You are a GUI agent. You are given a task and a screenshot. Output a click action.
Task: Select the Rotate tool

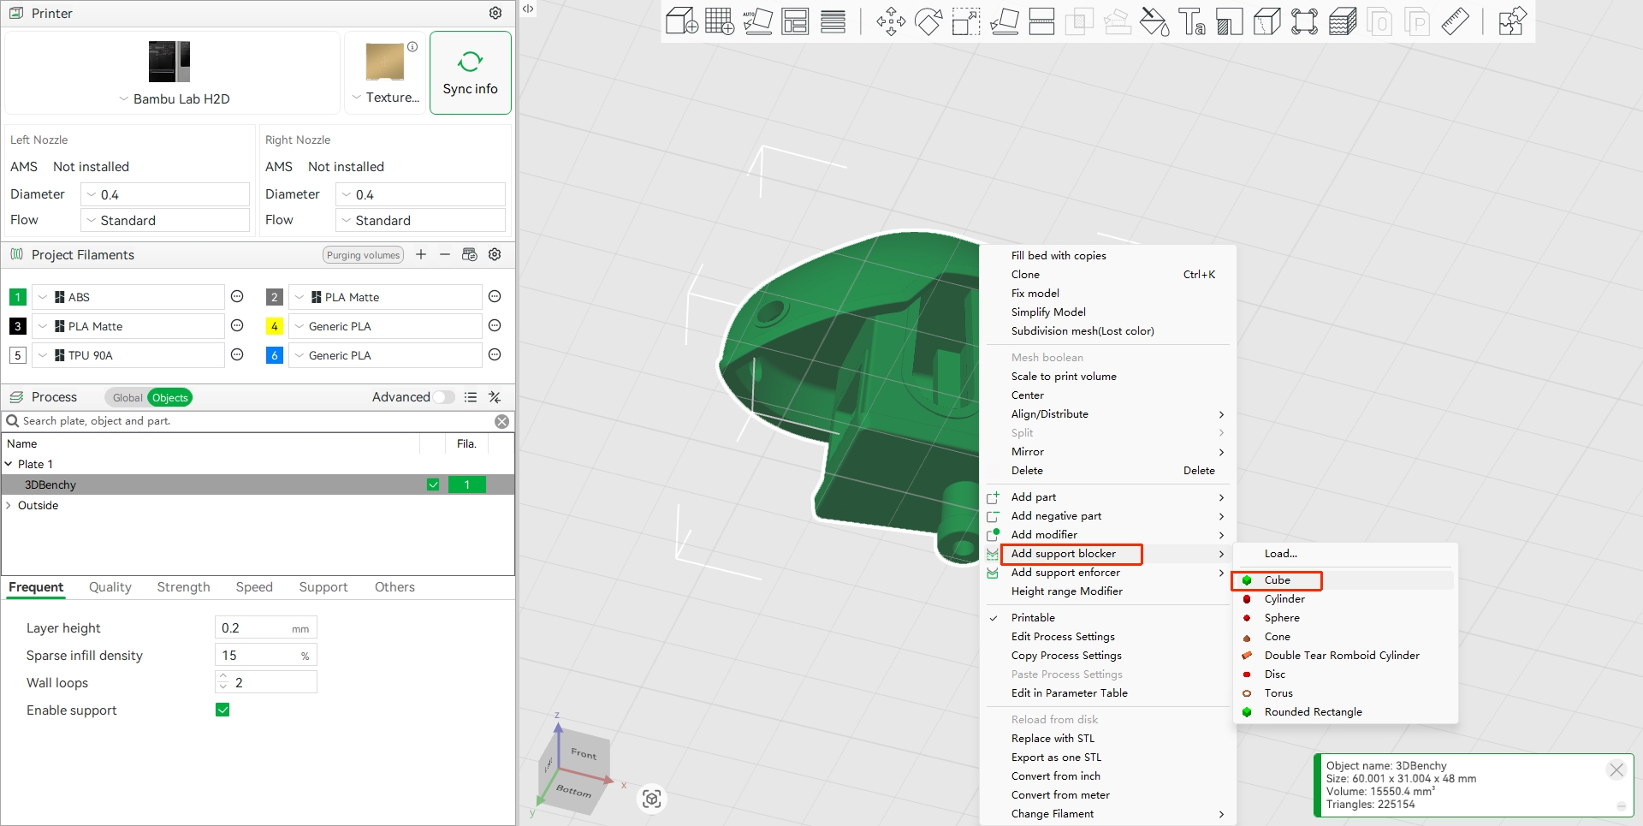[x=928, y=21]
